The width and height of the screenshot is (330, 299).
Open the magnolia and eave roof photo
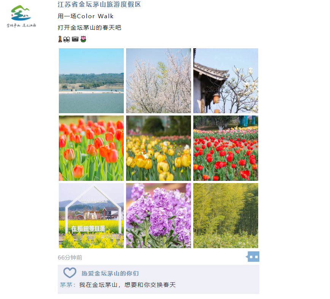(x=226, y=81)
